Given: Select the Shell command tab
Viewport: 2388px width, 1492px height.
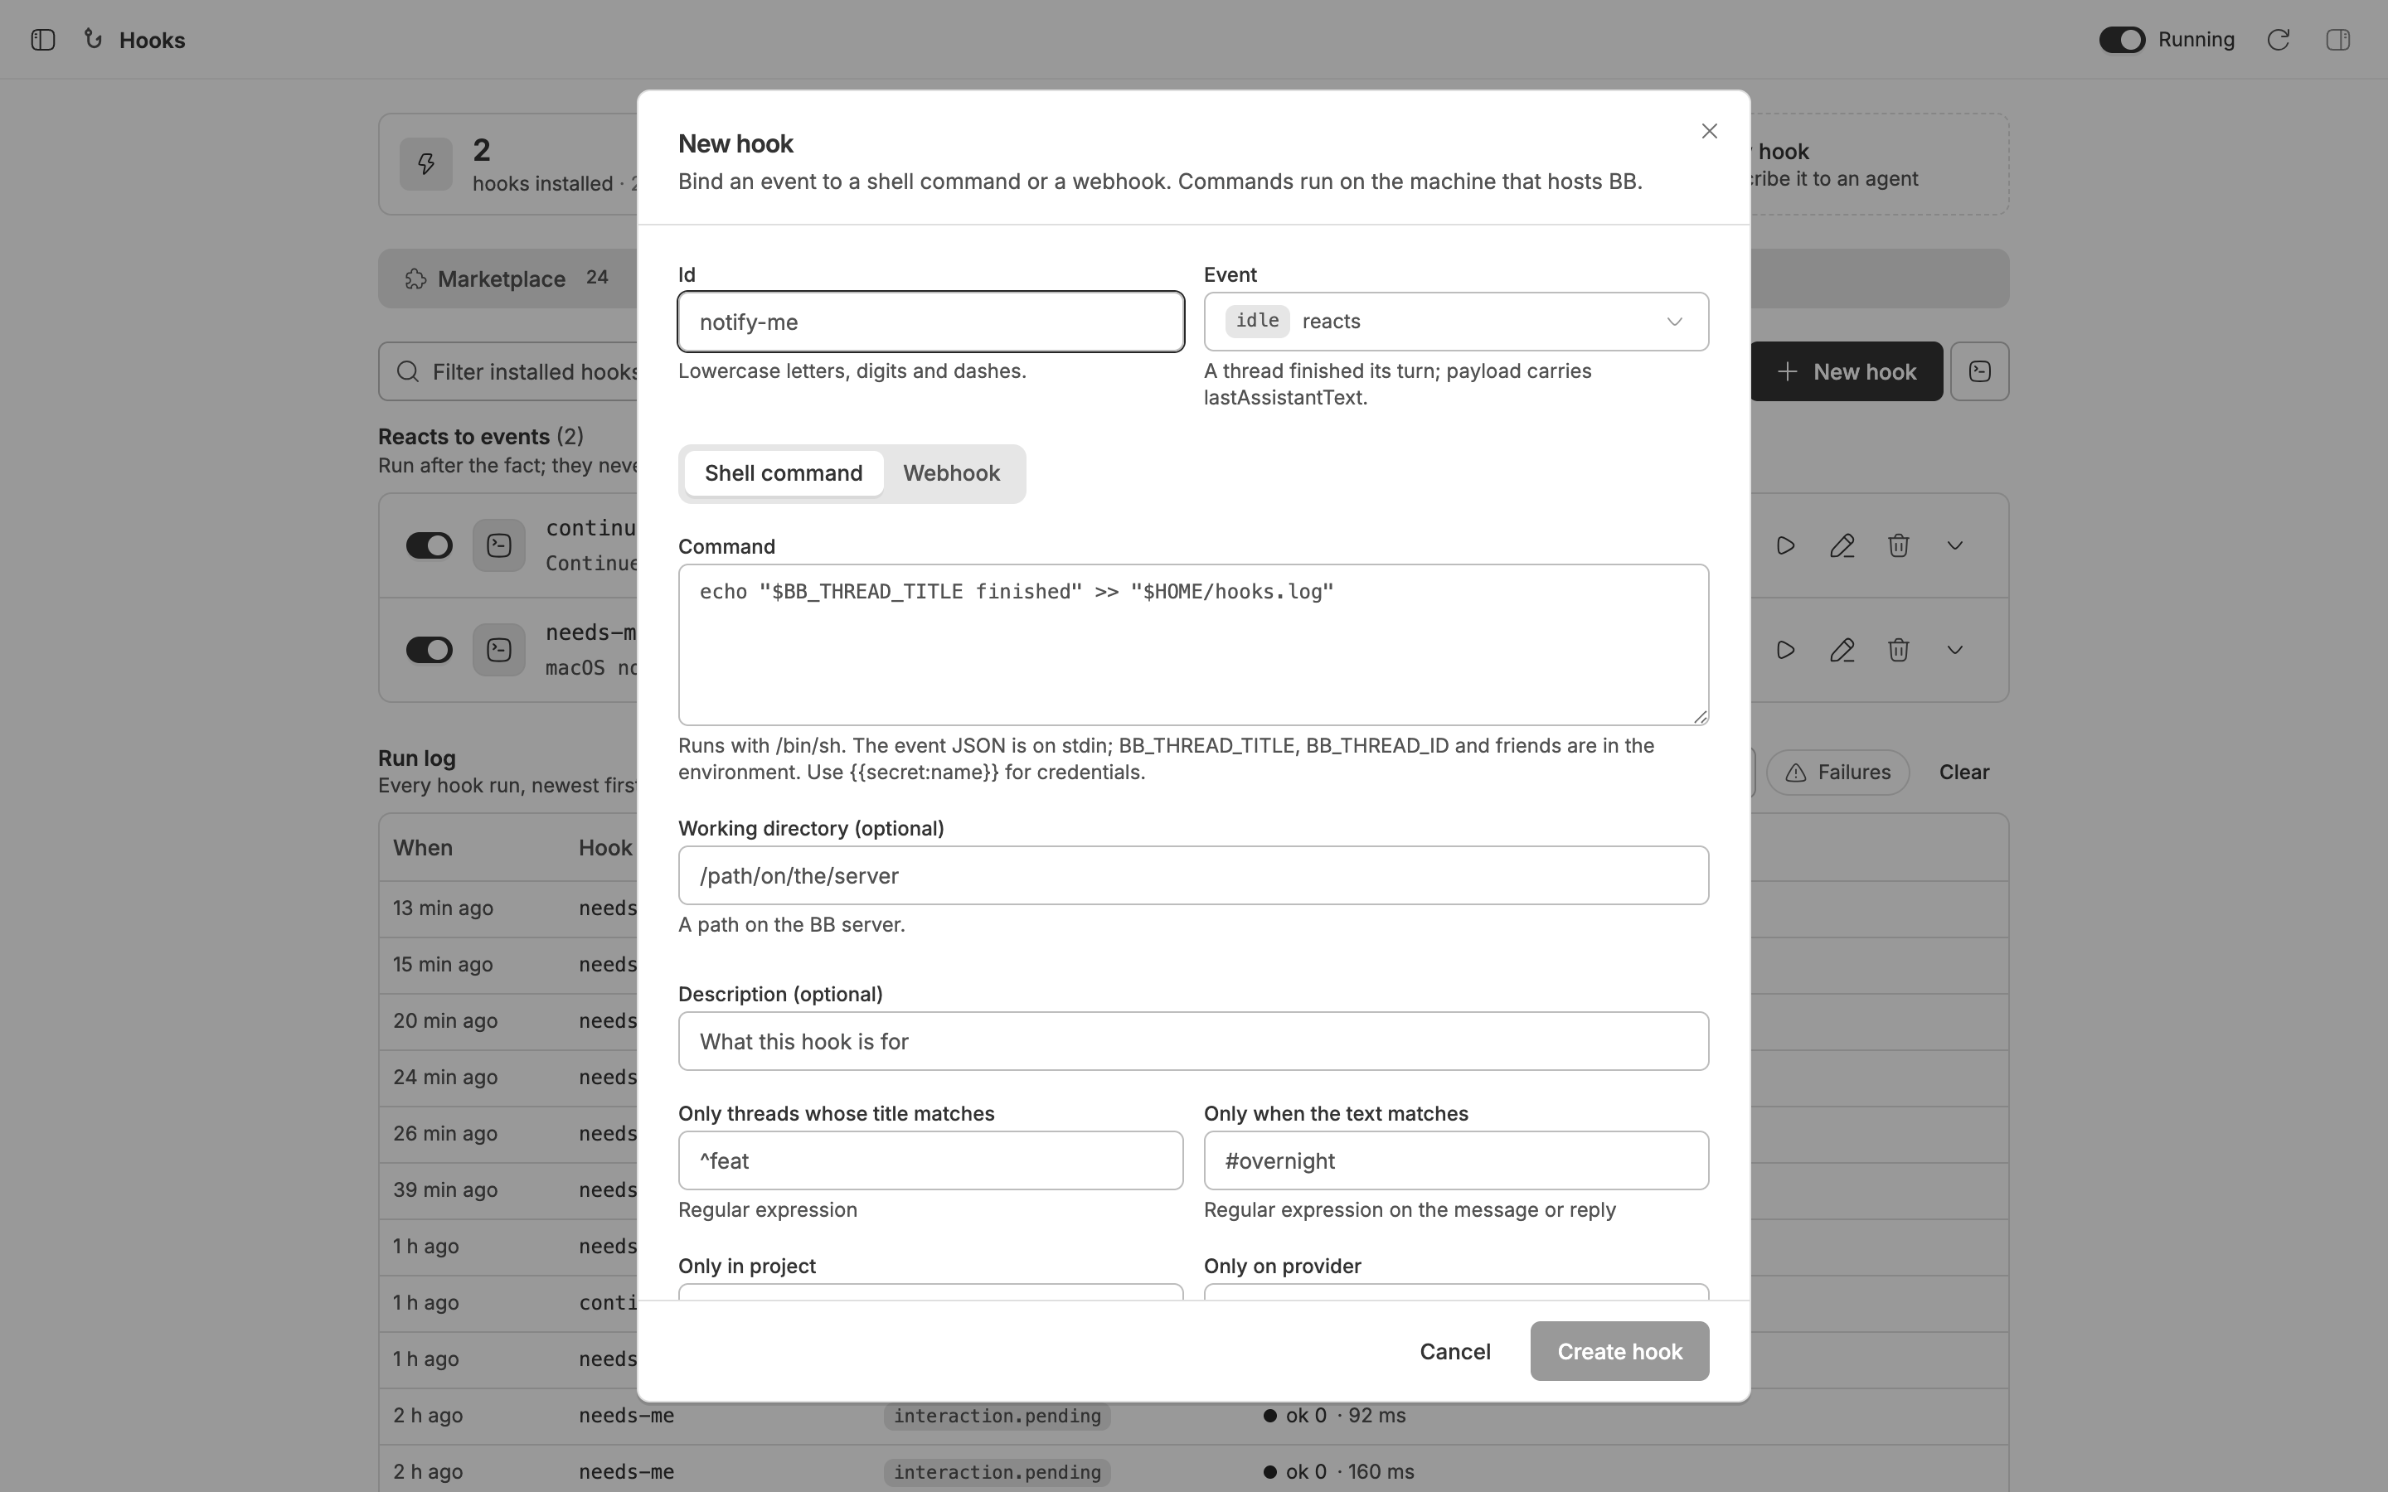Looking at the screenshot, I should click(784, 473).
